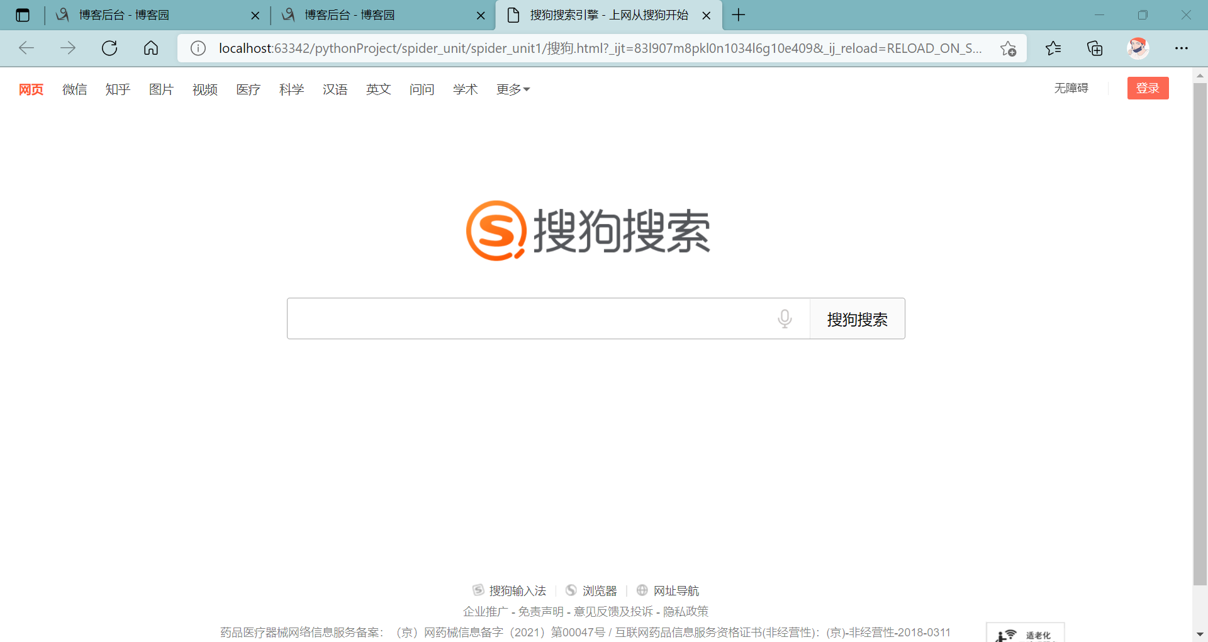The height and width of the screenshot is (642, 1208).
Task: Select the 科学 search category
Action: tap(291, 89)
